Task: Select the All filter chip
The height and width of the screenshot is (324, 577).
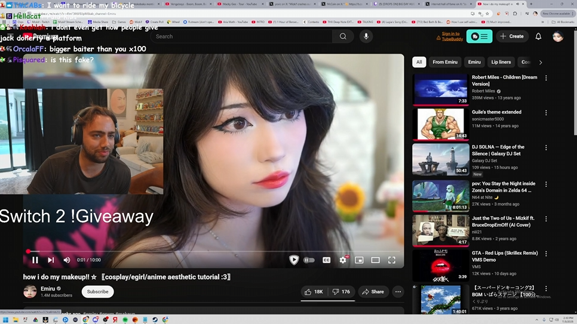Action: point(419,62)
